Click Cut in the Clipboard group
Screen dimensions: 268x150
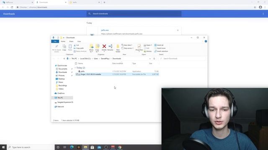click(76, 45)
